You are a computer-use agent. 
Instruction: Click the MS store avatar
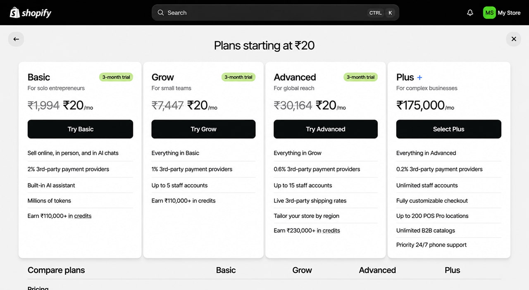tap(489, 13)
